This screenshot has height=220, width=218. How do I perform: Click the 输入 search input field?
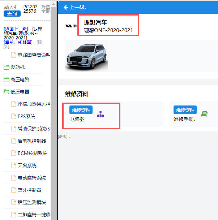pyautogui.click(x=10, y=7)
